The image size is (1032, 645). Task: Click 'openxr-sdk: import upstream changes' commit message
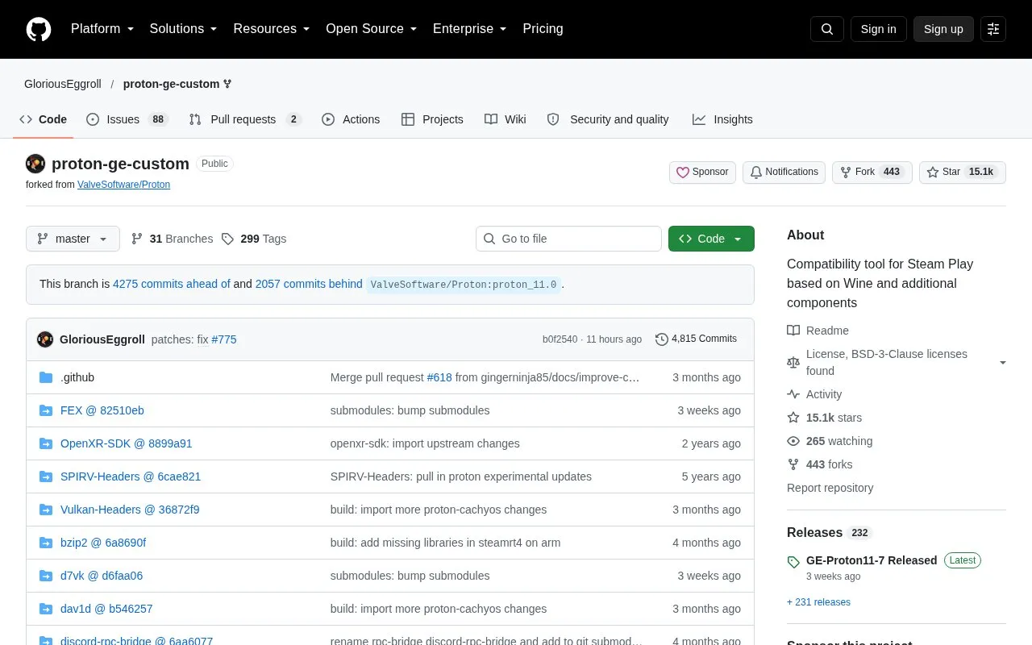[x=425, y=443]
